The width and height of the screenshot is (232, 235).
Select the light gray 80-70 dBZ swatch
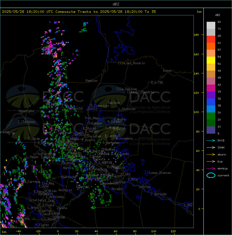(x=211, y=25)
